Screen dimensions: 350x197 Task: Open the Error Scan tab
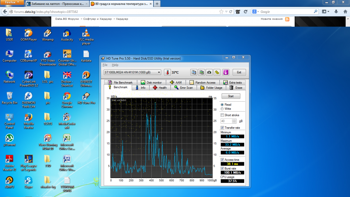click(183, 88)
